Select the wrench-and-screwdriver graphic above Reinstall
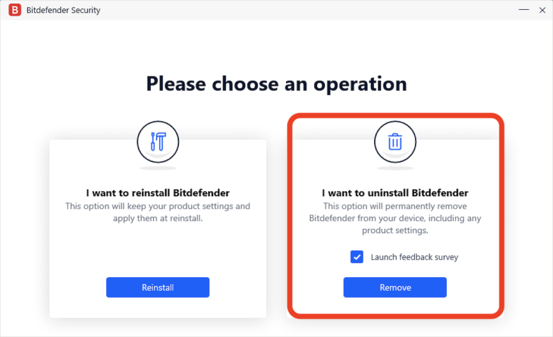The image size is (553, 337). coord(158,142)
